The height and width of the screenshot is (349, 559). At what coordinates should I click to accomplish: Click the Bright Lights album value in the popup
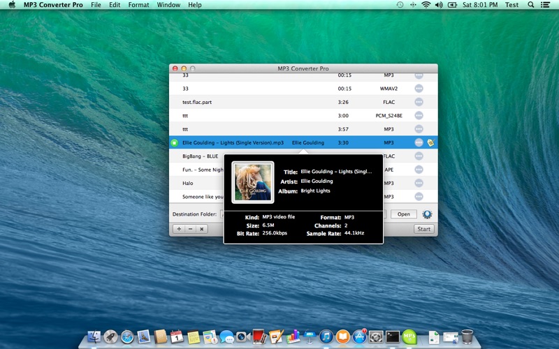[315, 191]
